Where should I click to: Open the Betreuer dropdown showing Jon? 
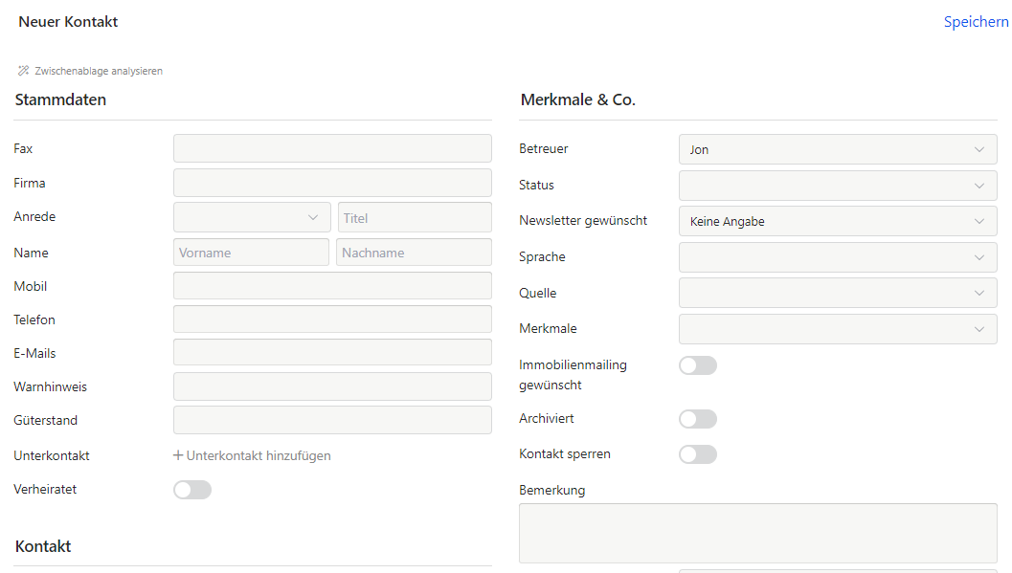pyautogui.click(x=838, y=149)
